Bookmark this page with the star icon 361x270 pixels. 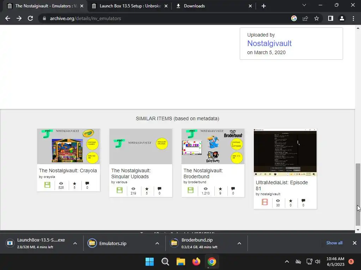(x=317, y=18)
